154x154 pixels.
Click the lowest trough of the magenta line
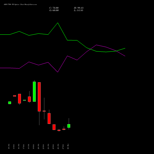pyautogui.click(x=58, y=72)
